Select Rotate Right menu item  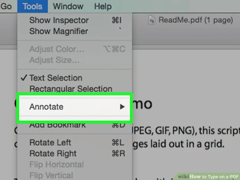tap(75, 153)
